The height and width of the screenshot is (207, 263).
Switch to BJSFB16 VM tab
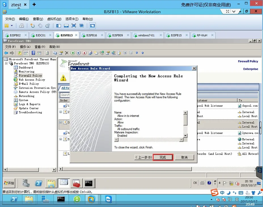coord(92,35)
